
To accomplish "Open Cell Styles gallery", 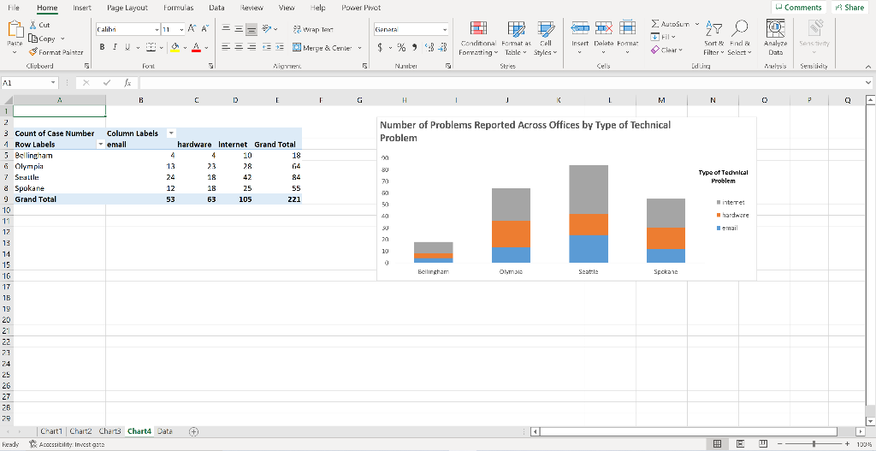I will (x=545, y=39).
